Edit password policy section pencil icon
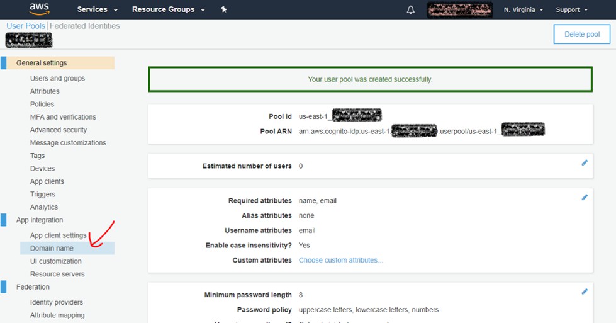The width and height of the screenshot is (616, 323). [x=585, y=292]
